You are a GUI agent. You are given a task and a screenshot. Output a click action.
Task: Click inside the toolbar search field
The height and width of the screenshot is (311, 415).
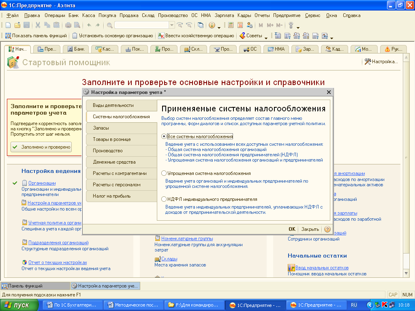click(x=141, y=25)
